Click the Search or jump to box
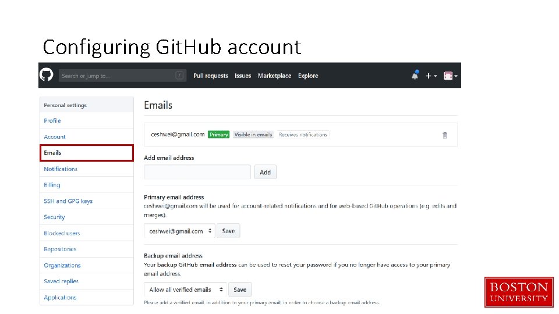This screenshot has width=559, height=314. pos(116,76)
